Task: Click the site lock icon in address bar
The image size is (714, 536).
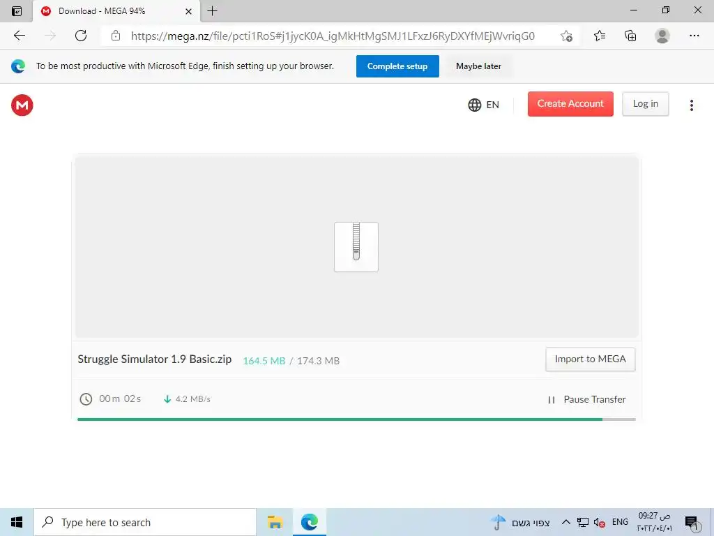Action: click(x=116, y=36)
